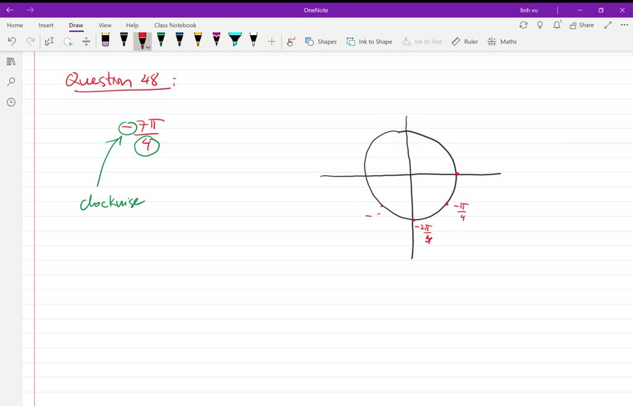The height and width of the screenshot is (406, 633).
Task: Select the cyan highlighter
Action: click(234, 41)
